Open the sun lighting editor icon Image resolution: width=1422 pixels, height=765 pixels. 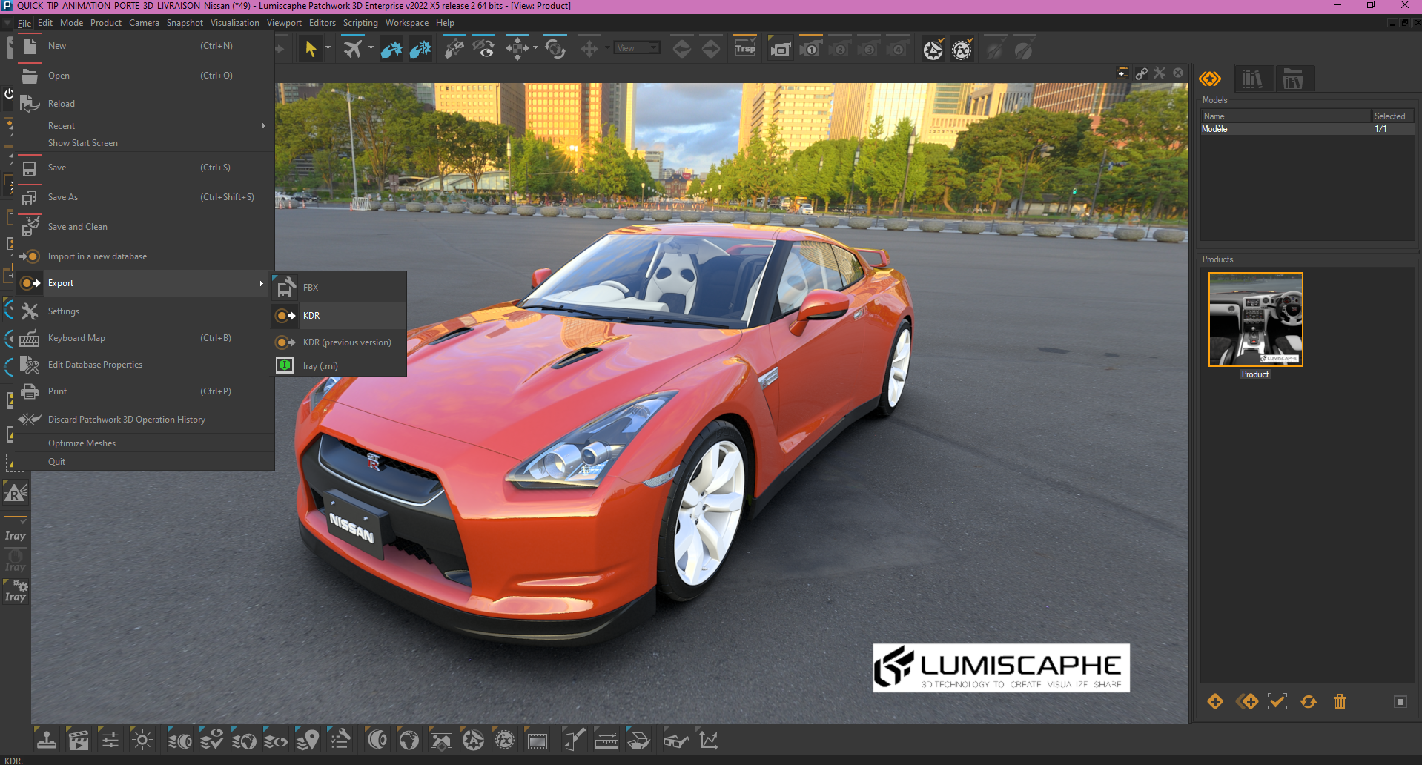point(142,739)
